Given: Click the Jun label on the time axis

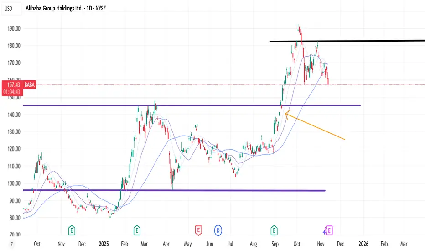Looking at the screenshot, I should (x=210, y=244).
